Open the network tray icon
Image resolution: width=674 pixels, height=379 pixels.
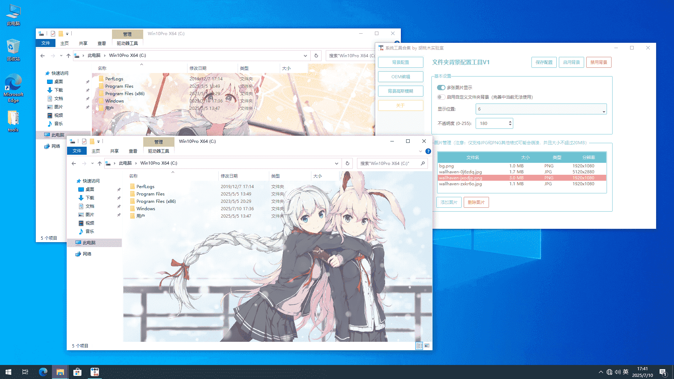609,372
